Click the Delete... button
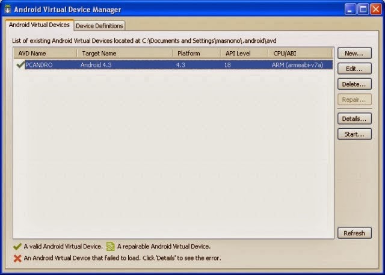The width and height of the screenshot is (385, 275). point(354,84)
